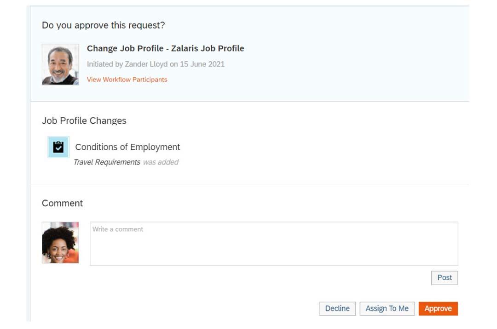
Task: Decline the change request
Action: [x=337, y=308]
